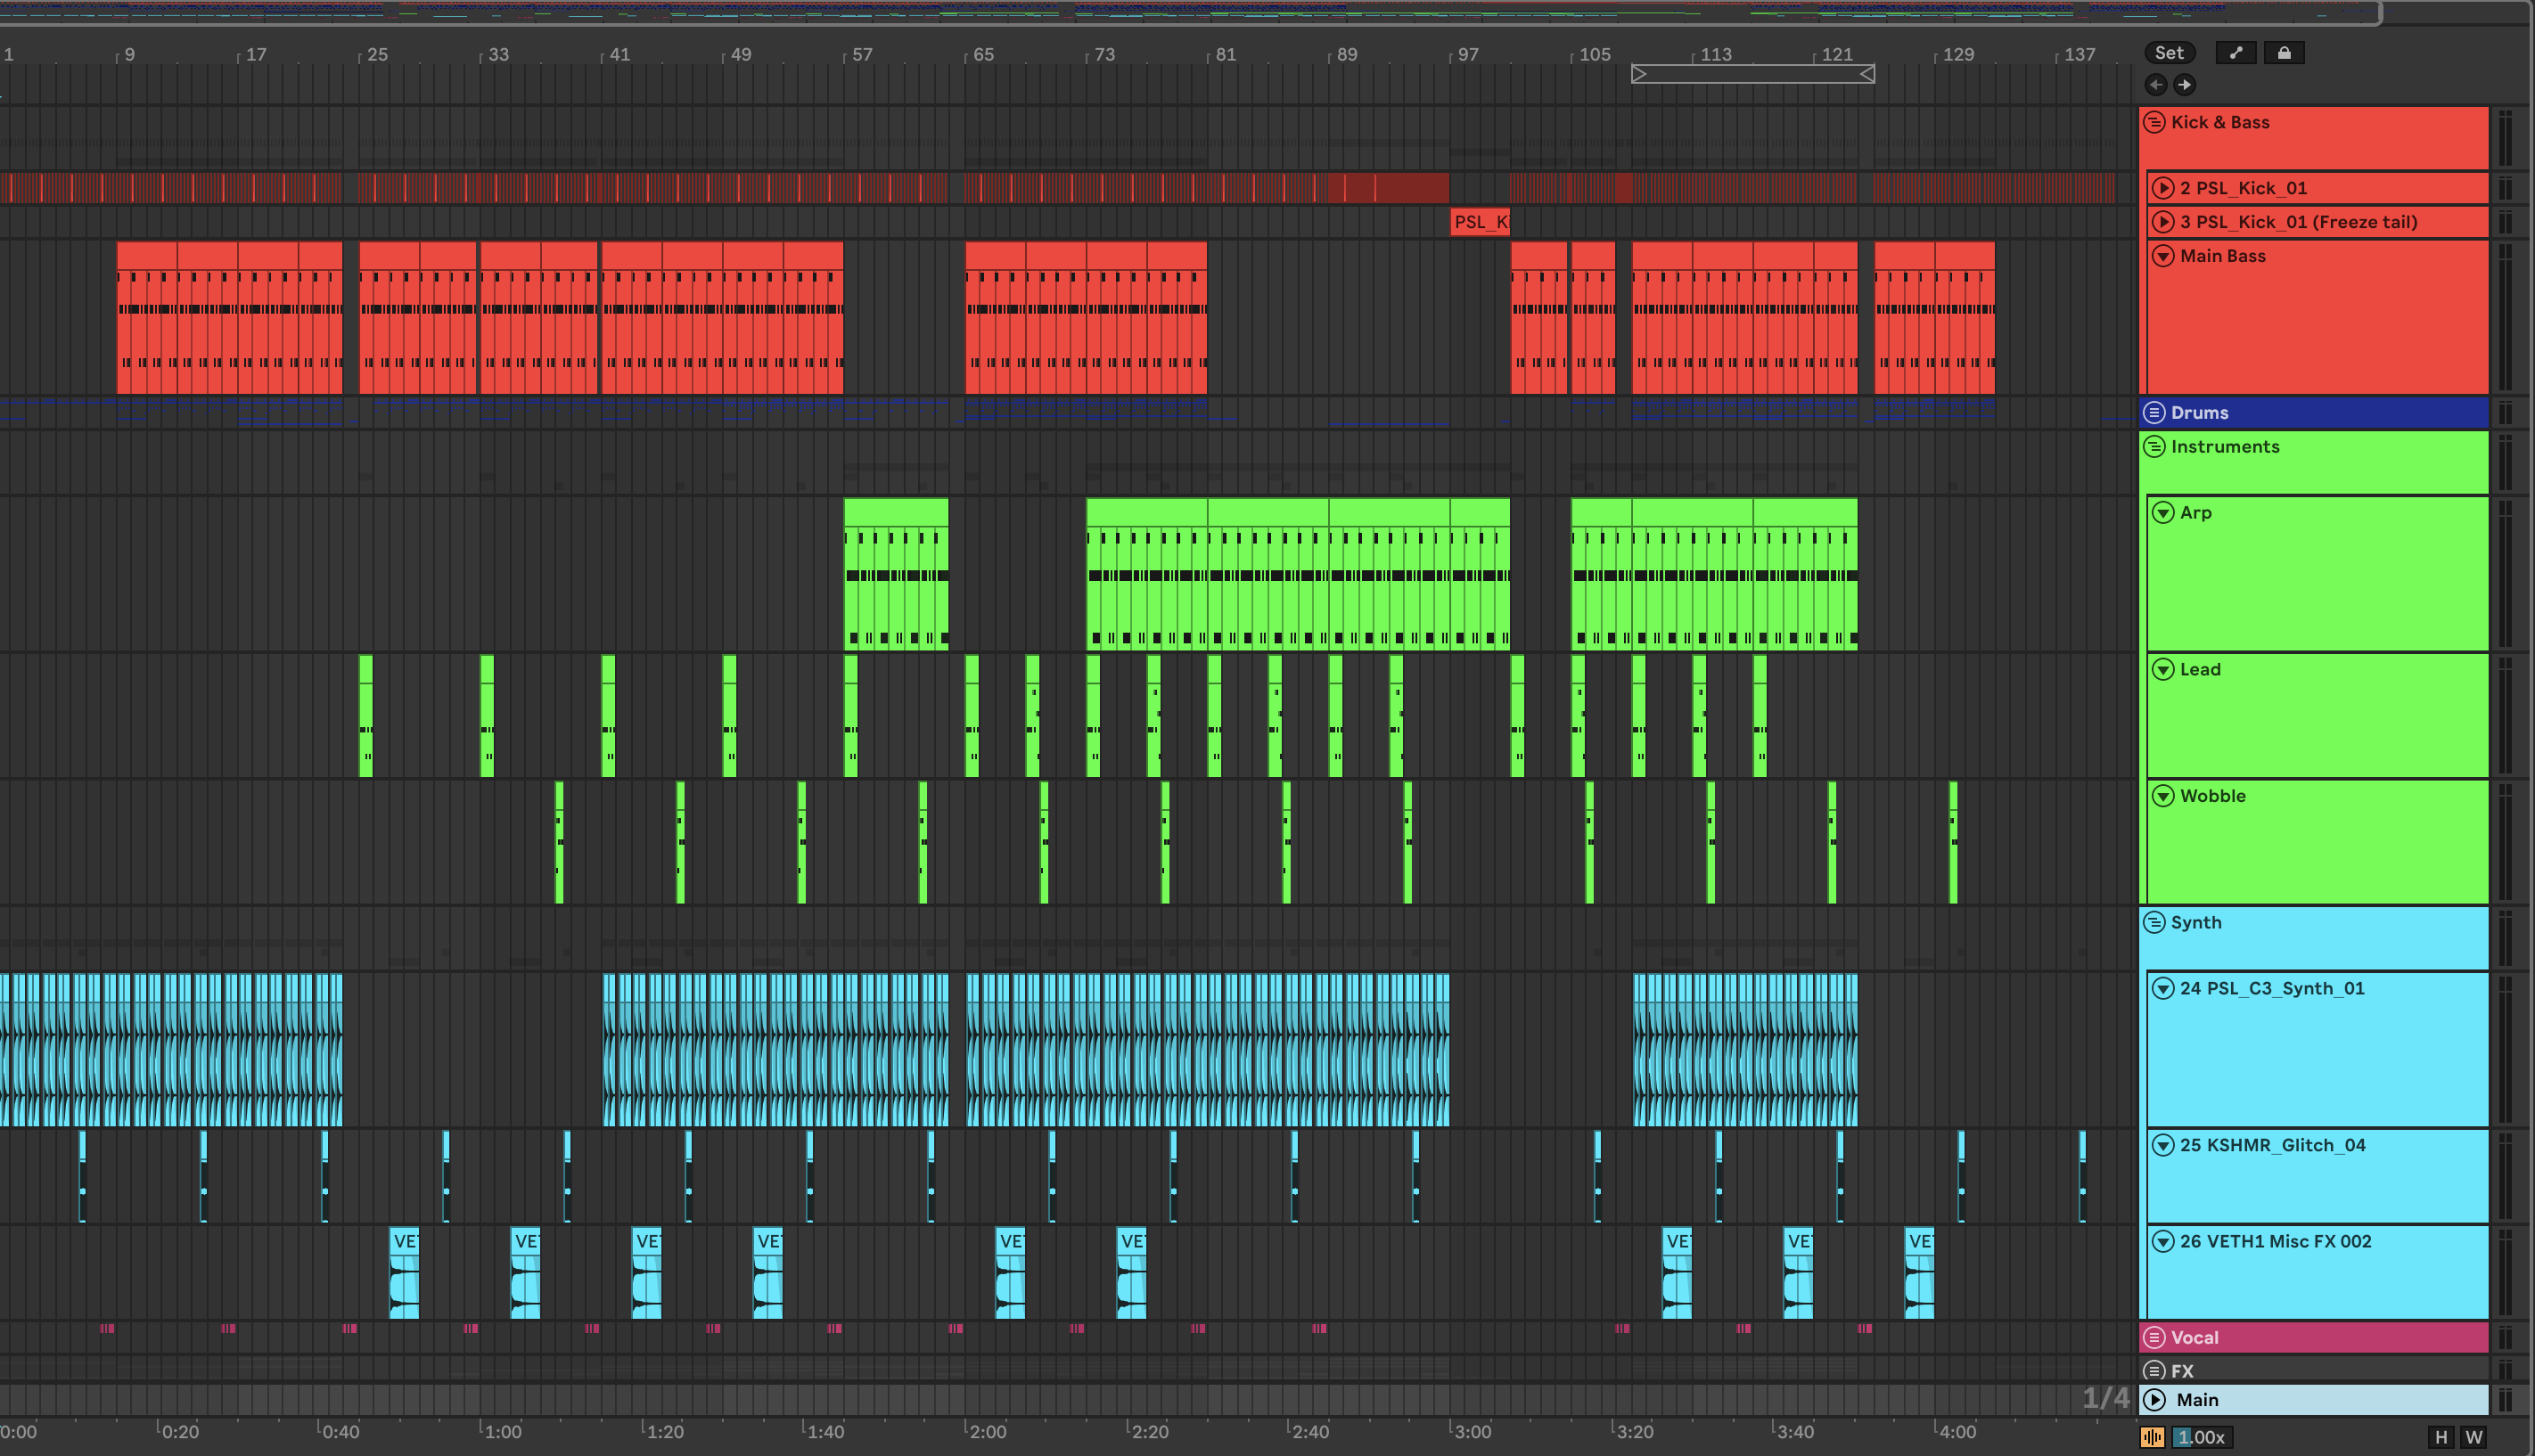Image resolution: width=2535 pixels, height=1456 pixels.
Task: Click the loop start bracket at bar 109
Action: coord(1639,74)
